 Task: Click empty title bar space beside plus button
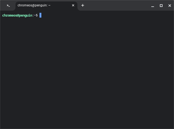tap(117, 5)
